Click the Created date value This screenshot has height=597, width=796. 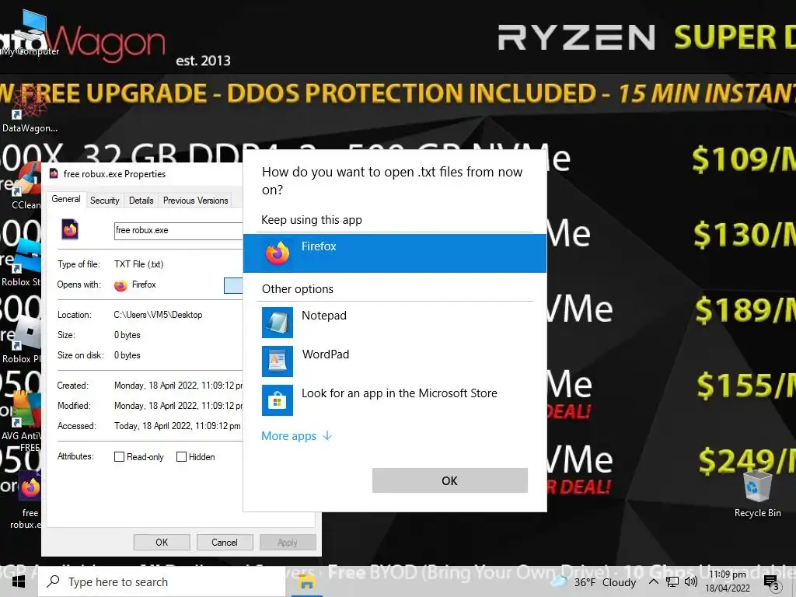click(x=178, y=386)
